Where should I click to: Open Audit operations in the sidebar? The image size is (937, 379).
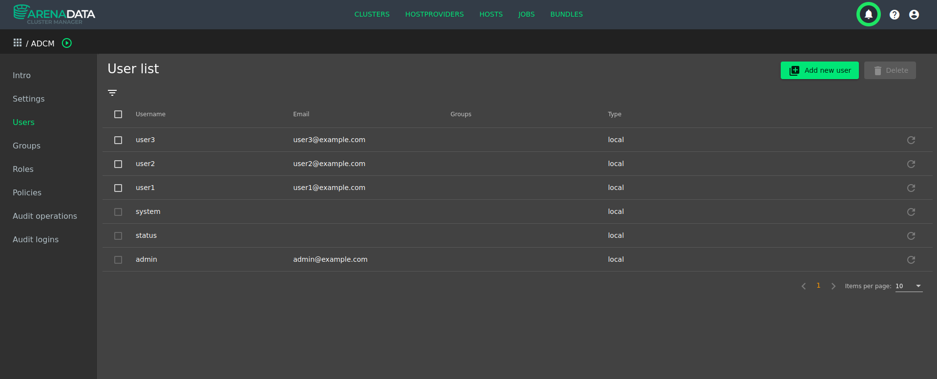(x=45, y=216)
